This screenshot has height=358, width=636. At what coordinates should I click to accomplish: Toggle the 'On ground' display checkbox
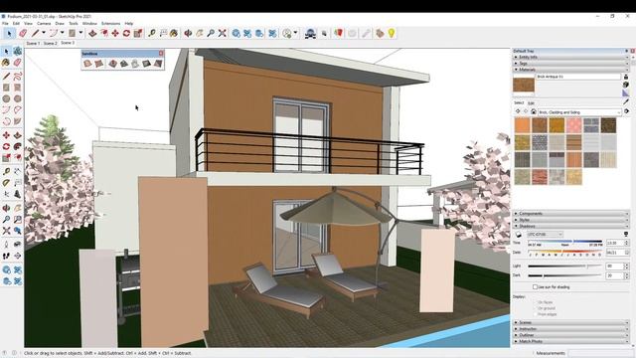[x=535, y=308]
